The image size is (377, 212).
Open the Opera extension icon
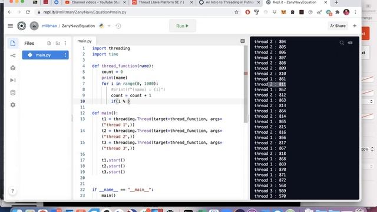247,12
